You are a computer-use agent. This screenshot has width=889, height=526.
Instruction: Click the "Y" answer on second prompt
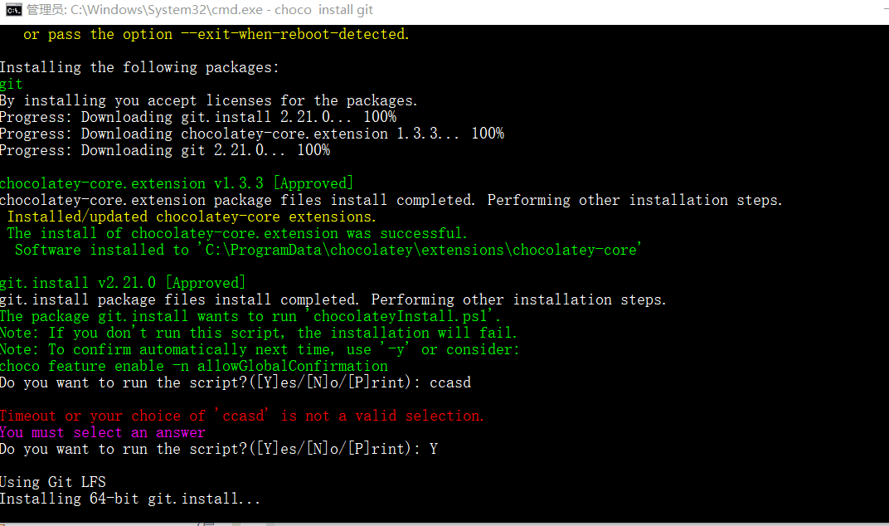coord(434,449)
